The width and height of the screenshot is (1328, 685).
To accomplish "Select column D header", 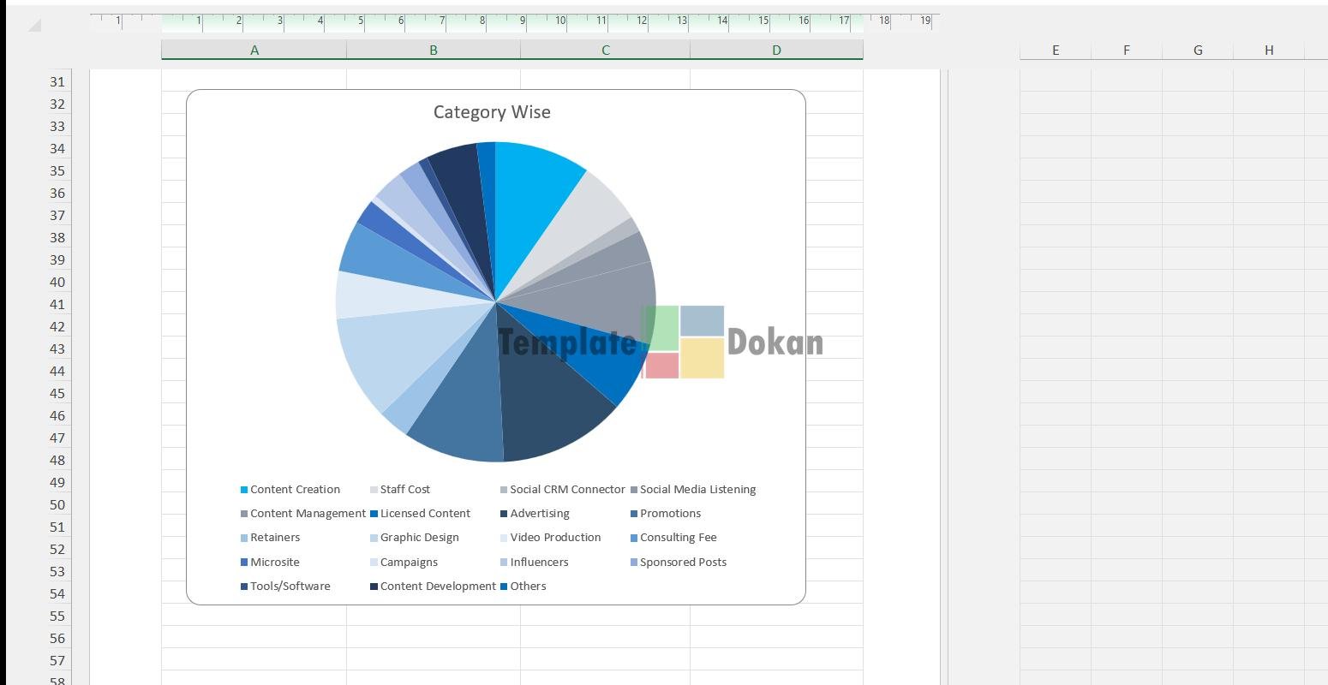I will click(776, 51).
